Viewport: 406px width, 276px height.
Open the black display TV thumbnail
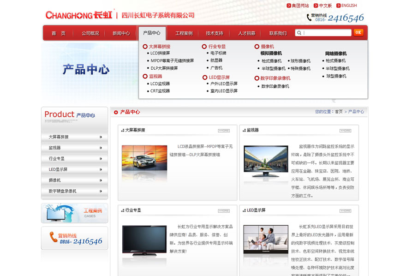click(x=144, y=240)
